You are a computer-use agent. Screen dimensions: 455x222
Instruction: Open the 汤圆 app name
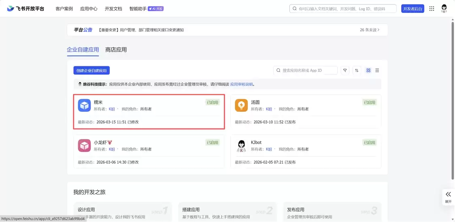255,102
